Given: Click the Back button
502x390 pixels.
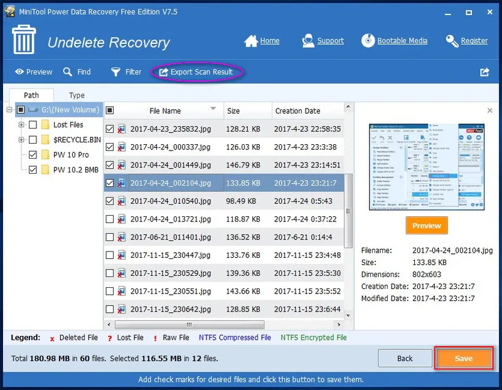Looking at the screenshot, I should click(x=405, y=359).
